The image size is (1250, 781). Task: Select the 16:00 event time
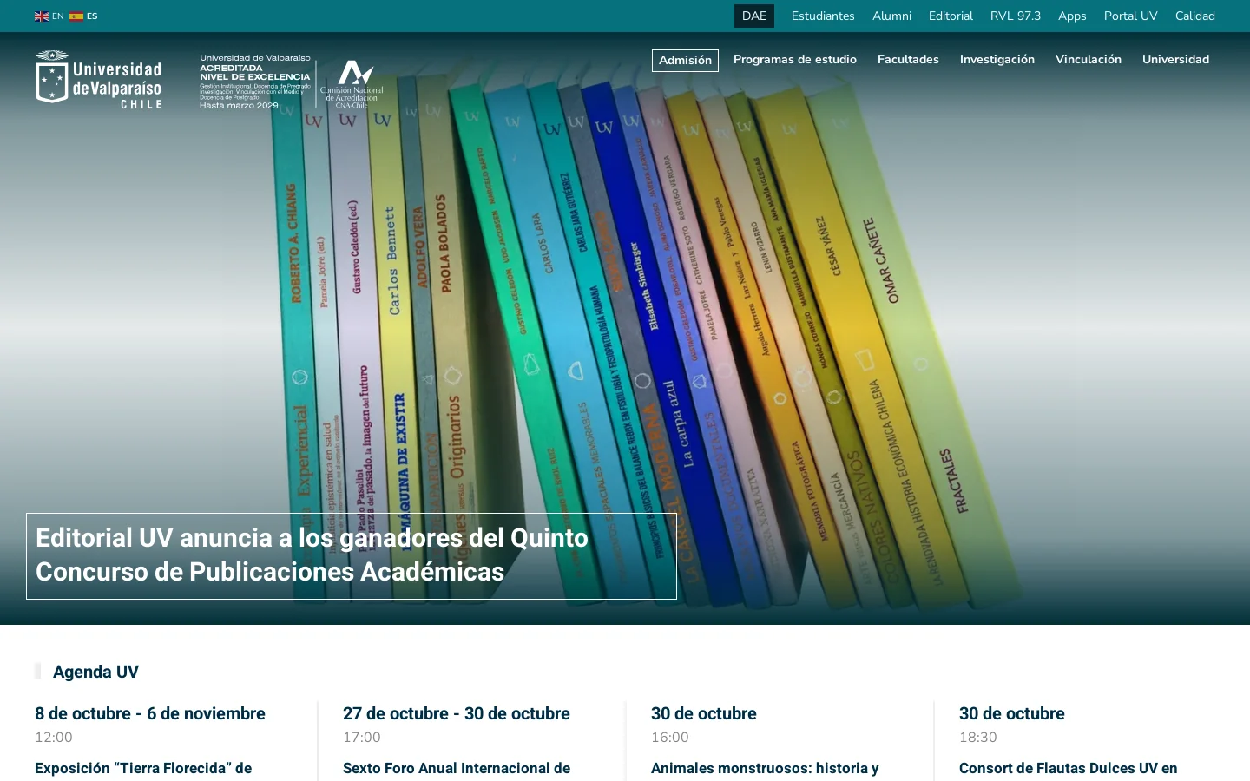pyautogui.click(x=670, y=737)
